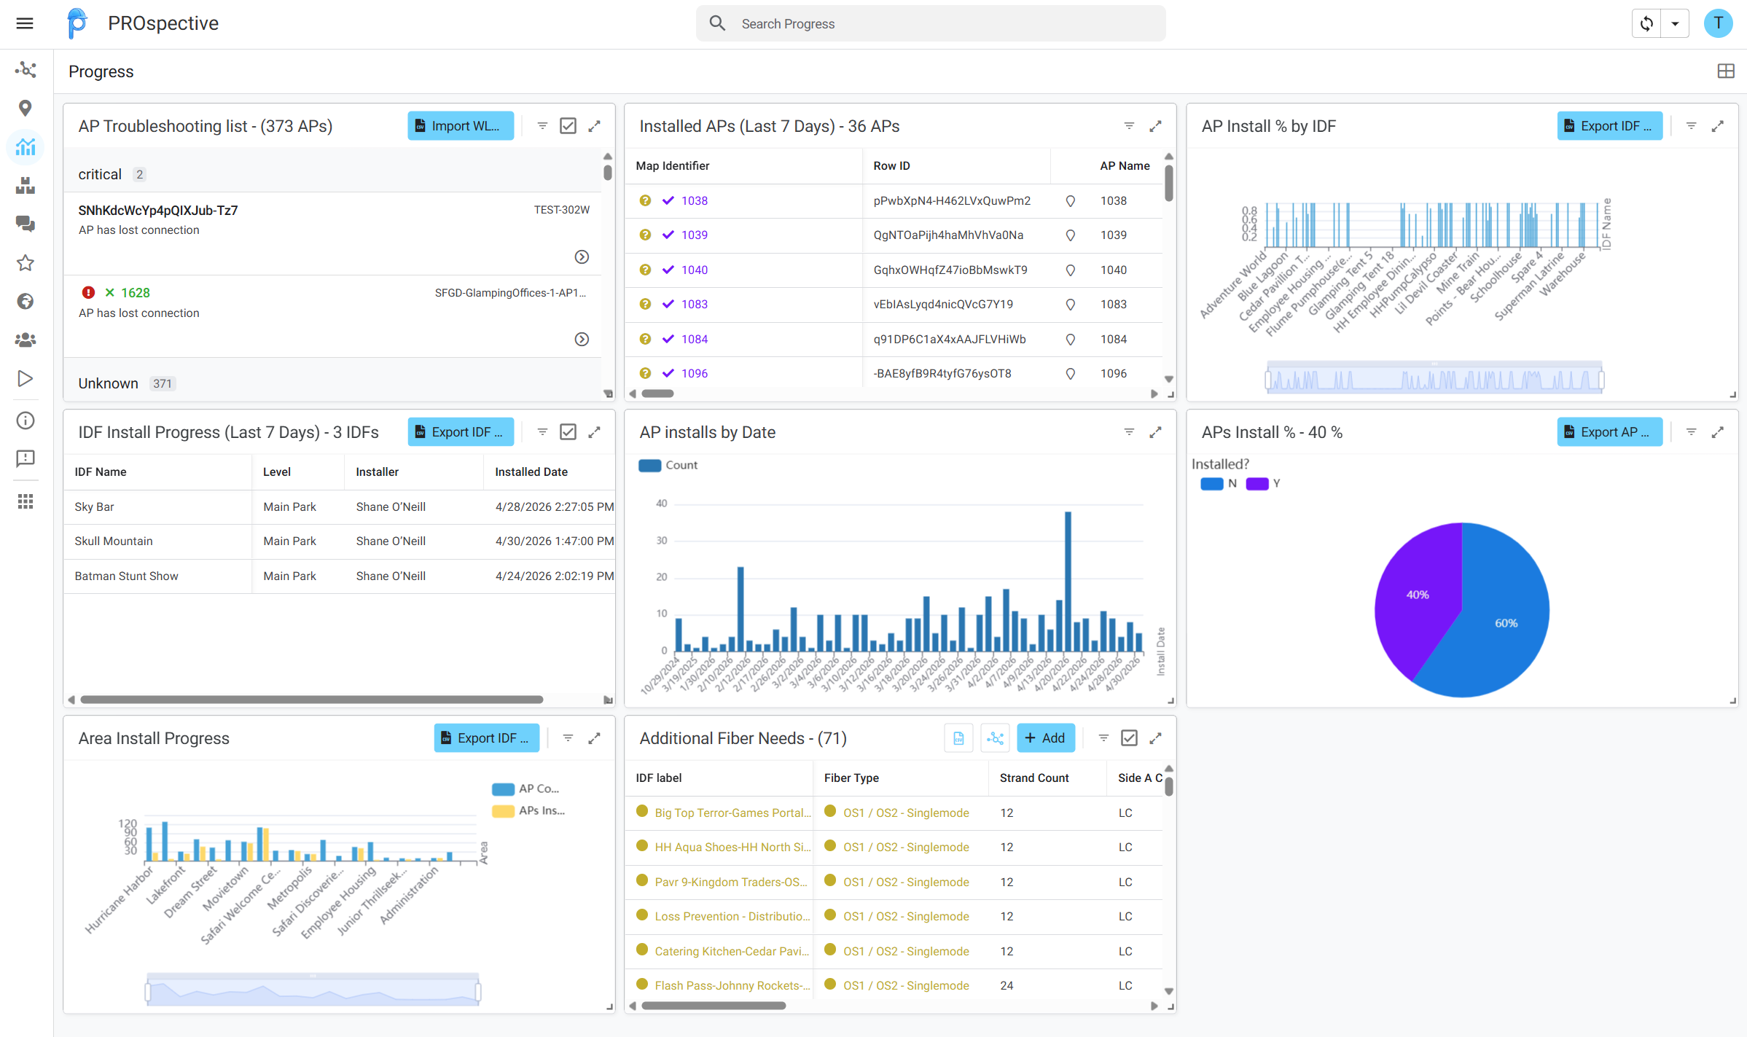Toggle Y series in Installed? legend
1747x1037 pixels.
click(x=1263, y=483)
